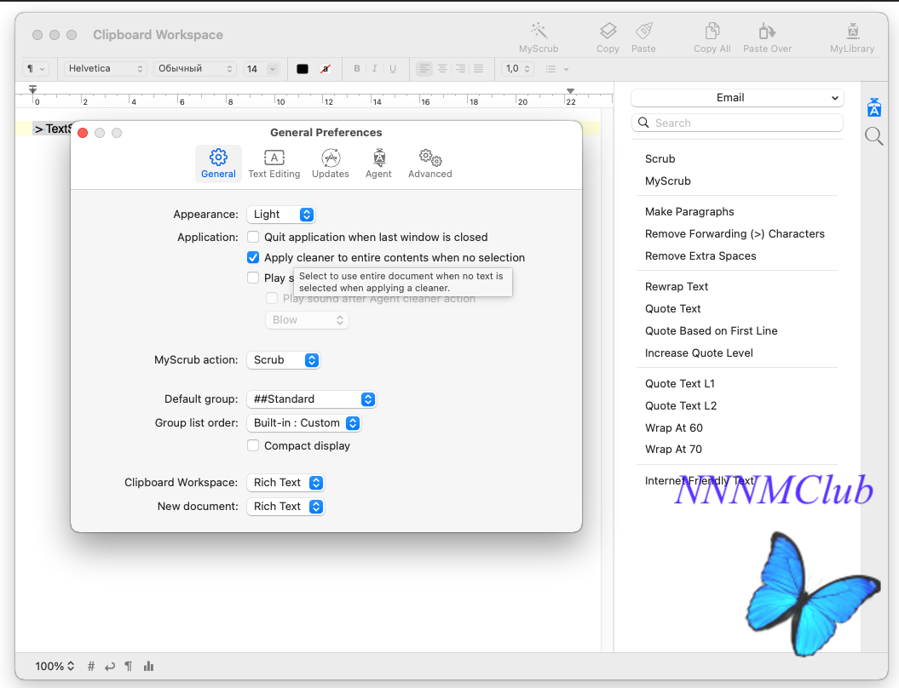Select Remove Extra Spaces cleaner
Viewport: 899px width, 688px height.
tap(700, 256)
